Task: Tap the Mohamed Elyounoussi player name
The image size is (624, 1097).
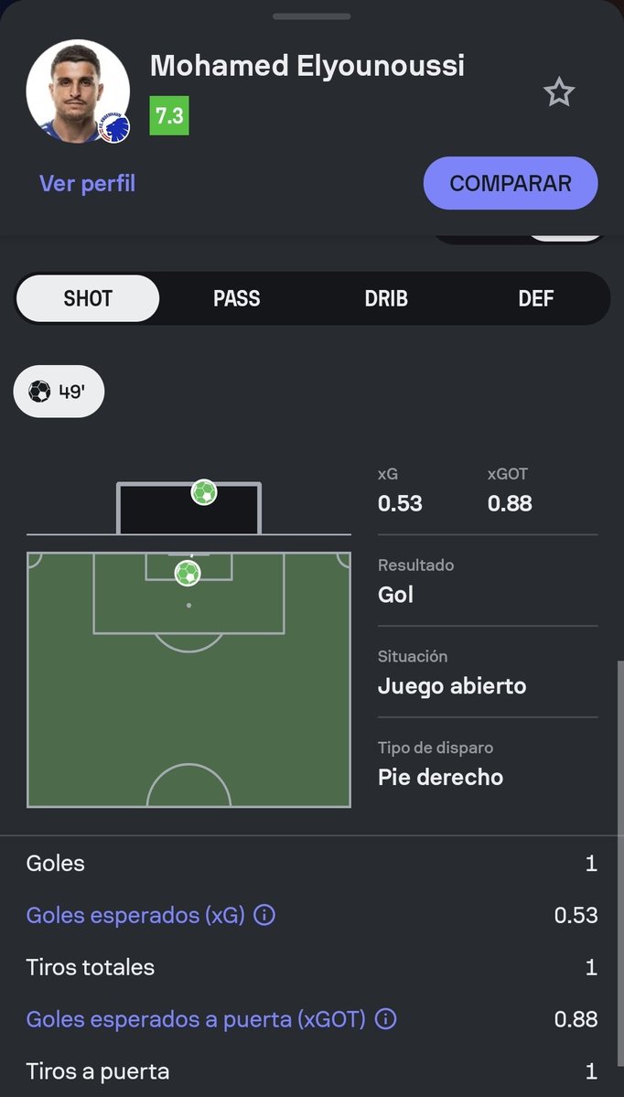Action: click(307, 66)
